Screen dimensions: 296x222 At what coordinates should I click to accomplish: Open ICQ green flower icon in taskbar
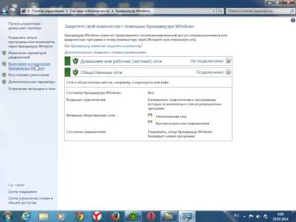tap(133, 216)
